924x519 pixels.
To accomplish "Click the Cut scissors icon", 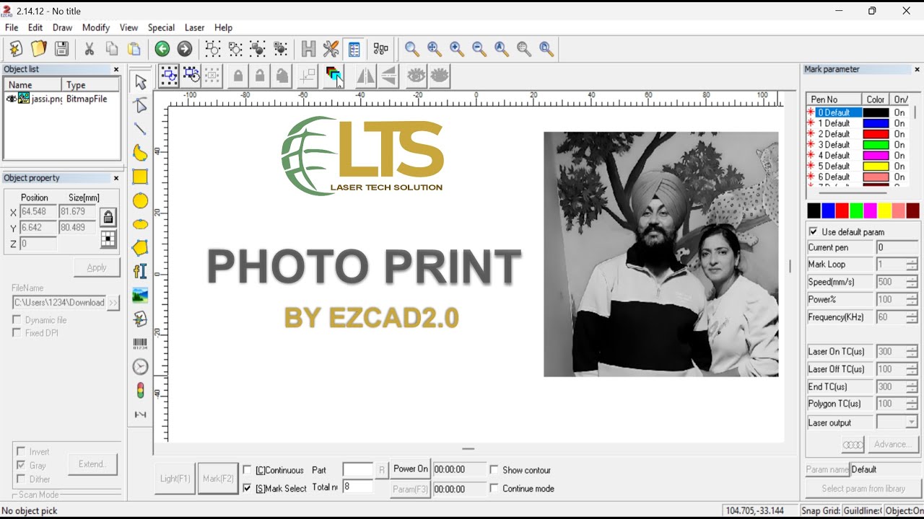I will pyautogui.click(x=90, y=48).
